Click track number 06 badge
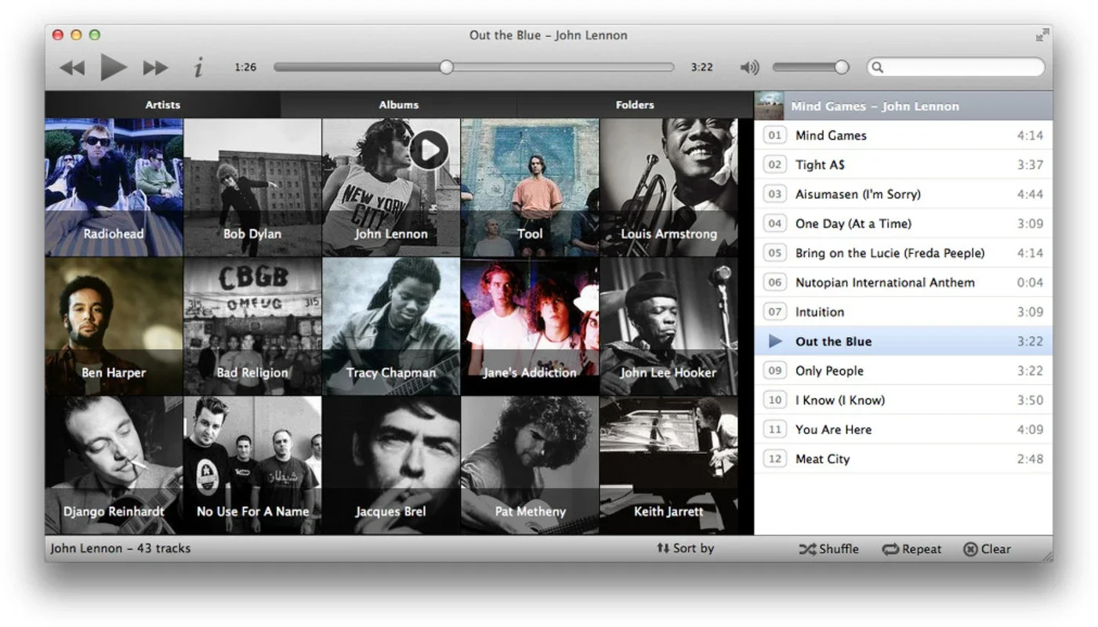The width and height of the screenshot is (1098, 627). click(774, 282)
